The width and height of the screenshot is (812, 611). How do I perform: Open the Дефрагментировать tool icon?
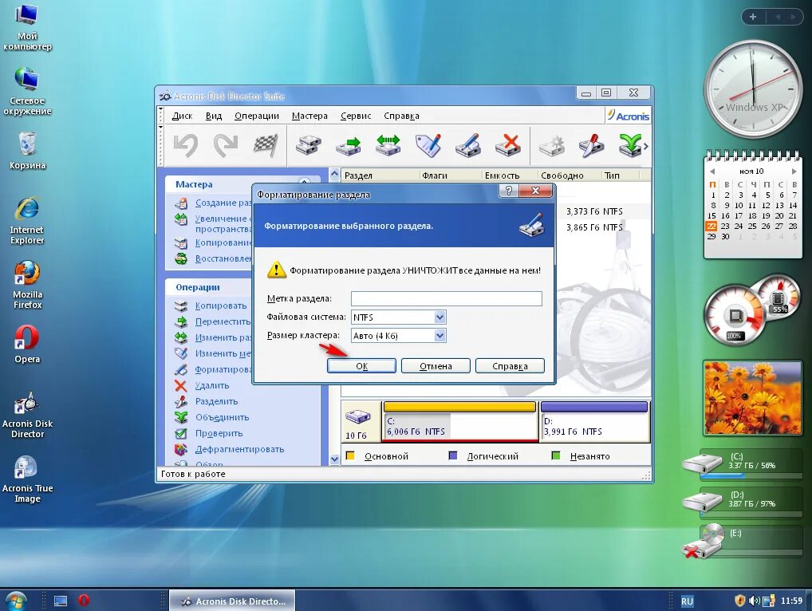[x=182, y=449]
